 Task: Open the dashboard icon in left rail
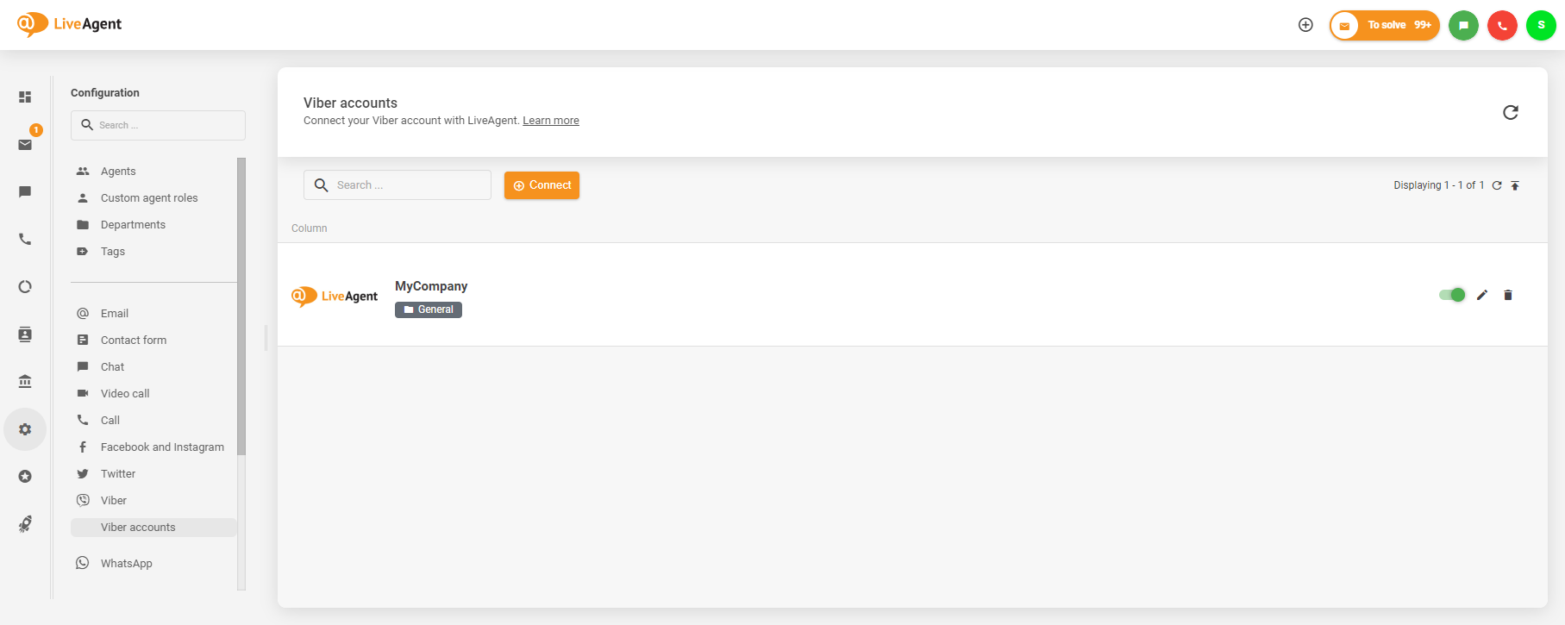[25, 97]
